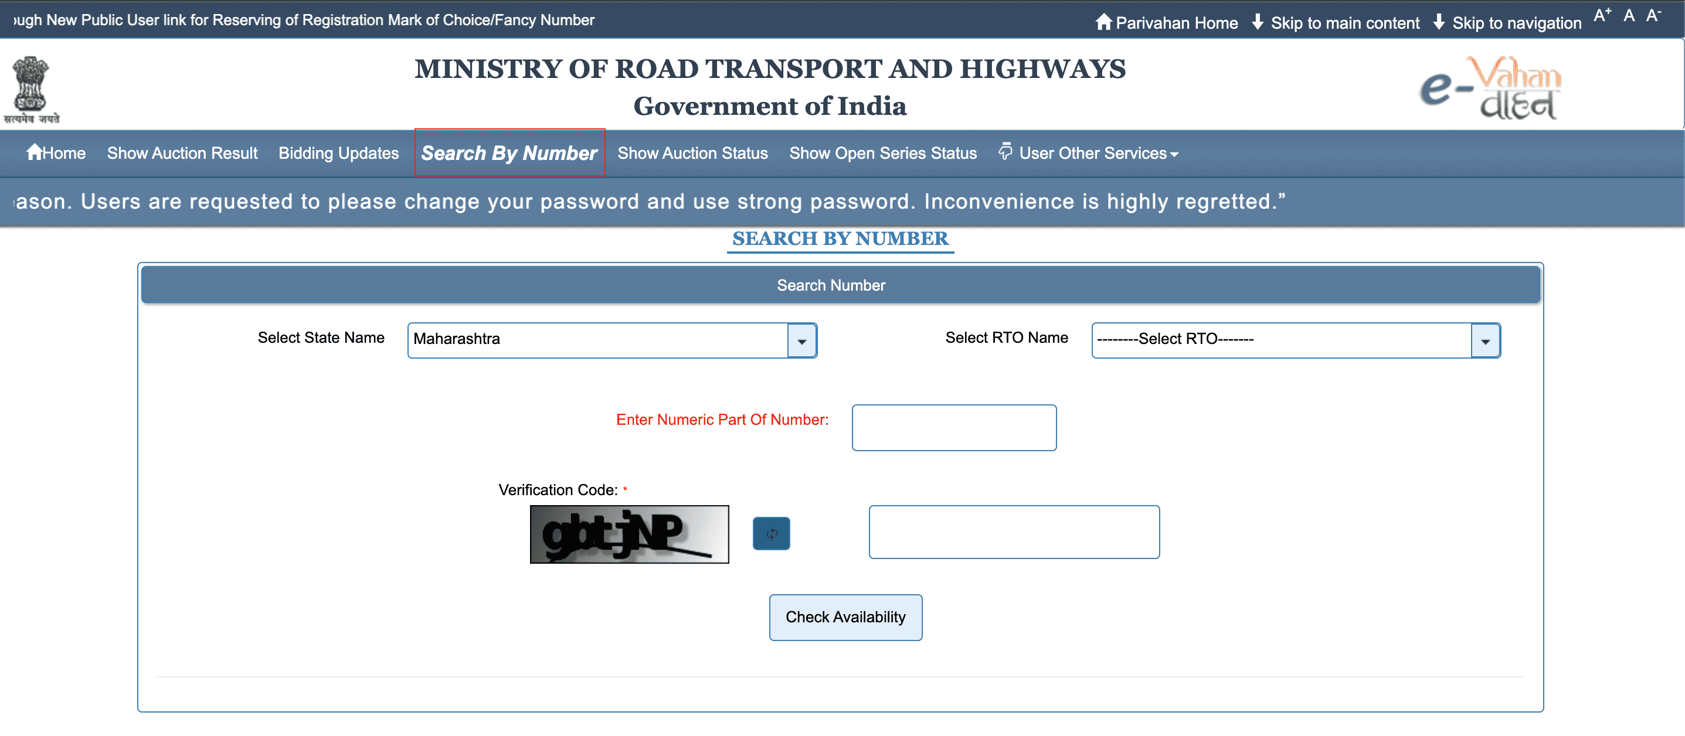Open the Bidding Updates menu item

(x=337, y=152)
